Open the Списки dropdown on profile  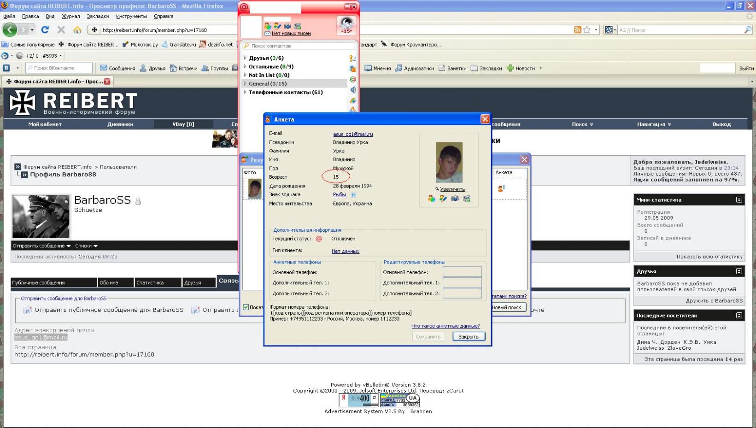pyautogui.click(x=86, y=246)
